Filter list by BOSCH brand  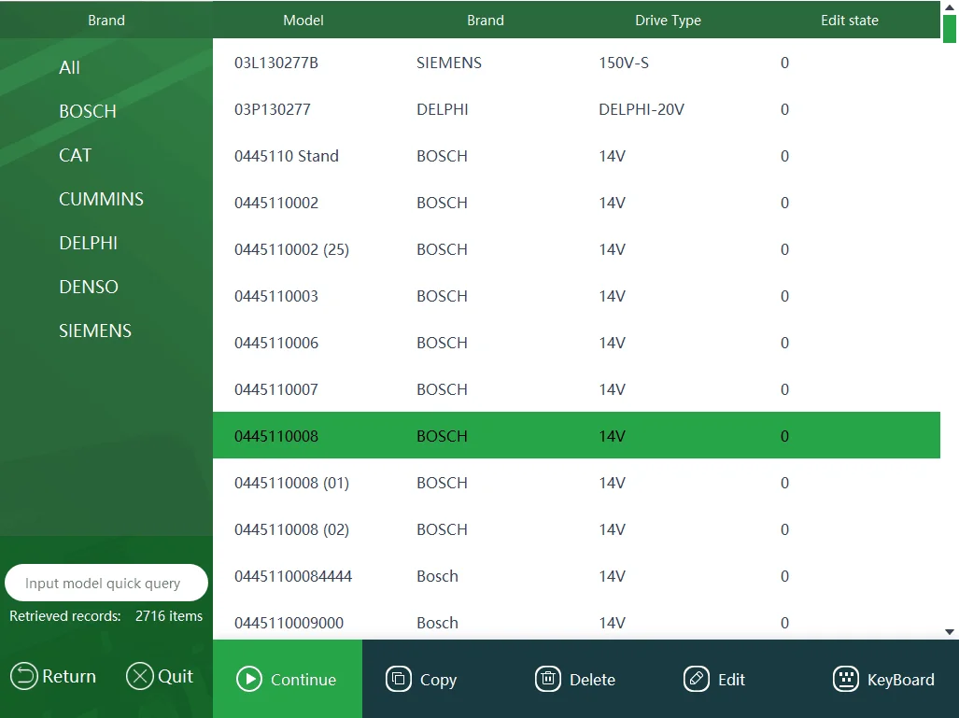point(88,111)
